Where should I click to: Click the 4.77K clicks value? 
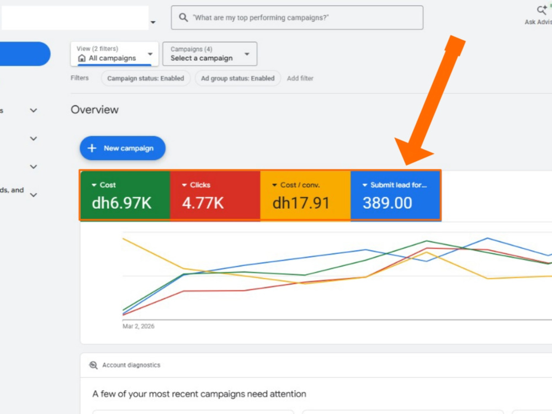(x=203, y=203)
